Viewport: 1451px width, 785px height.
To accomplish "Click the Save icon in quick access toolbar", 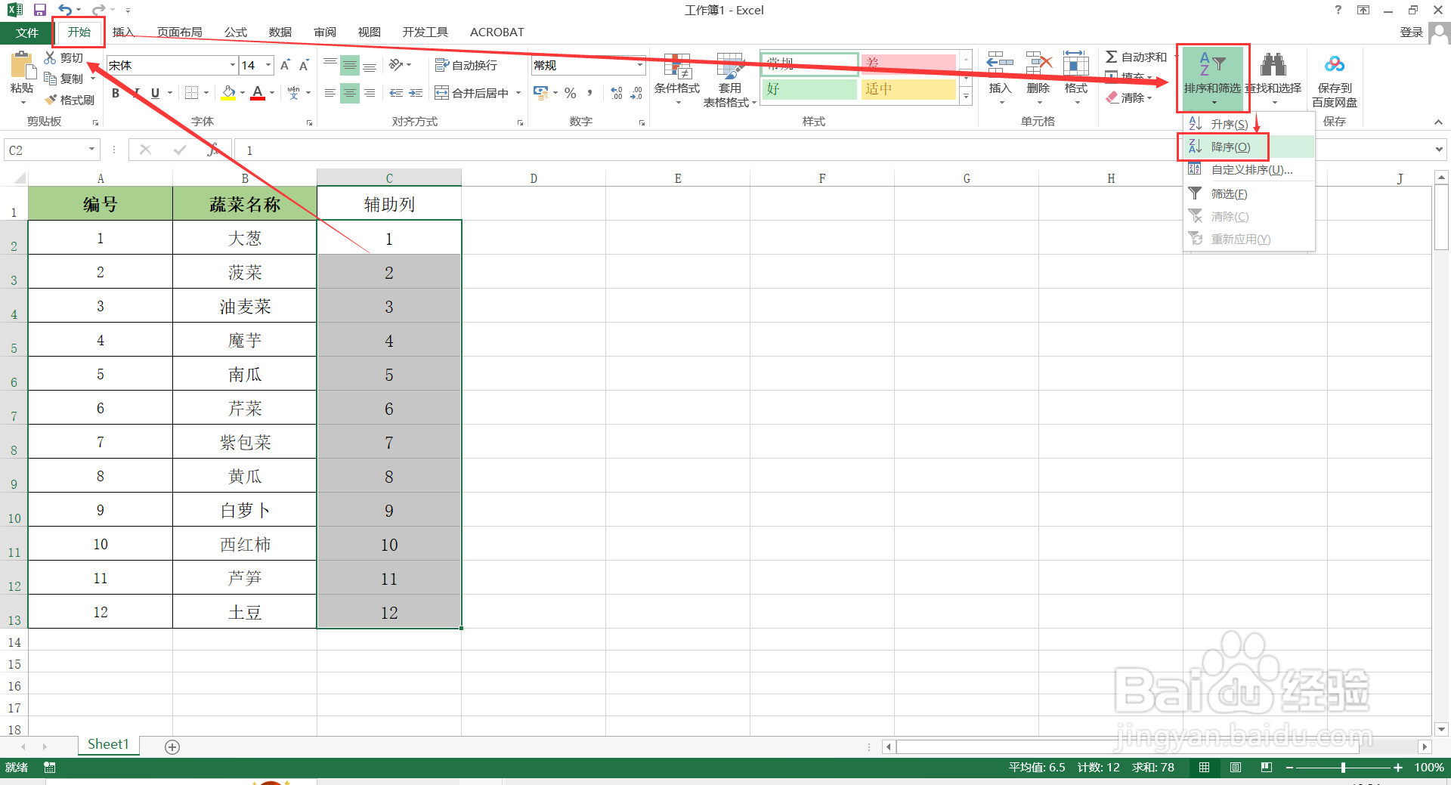I will [40, 10].
